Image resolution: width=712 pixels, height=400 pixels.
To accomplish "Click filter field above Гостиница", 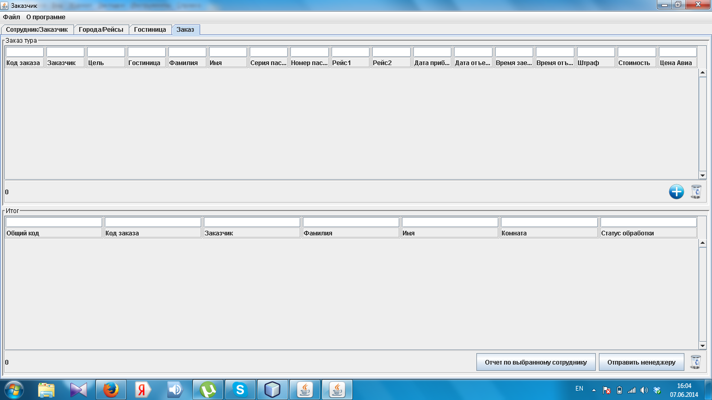I will click(x=146, y=52).
